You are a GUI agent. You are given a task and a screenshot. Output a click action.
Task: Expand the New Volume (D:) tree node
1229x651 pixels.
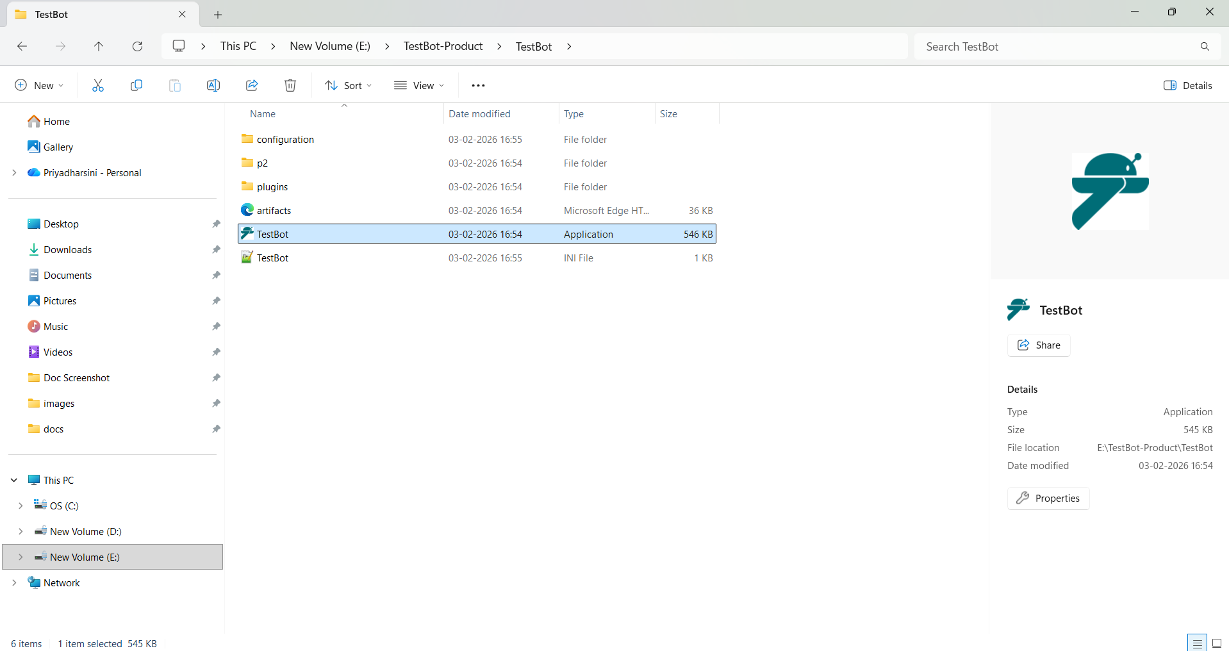[21, 531]
